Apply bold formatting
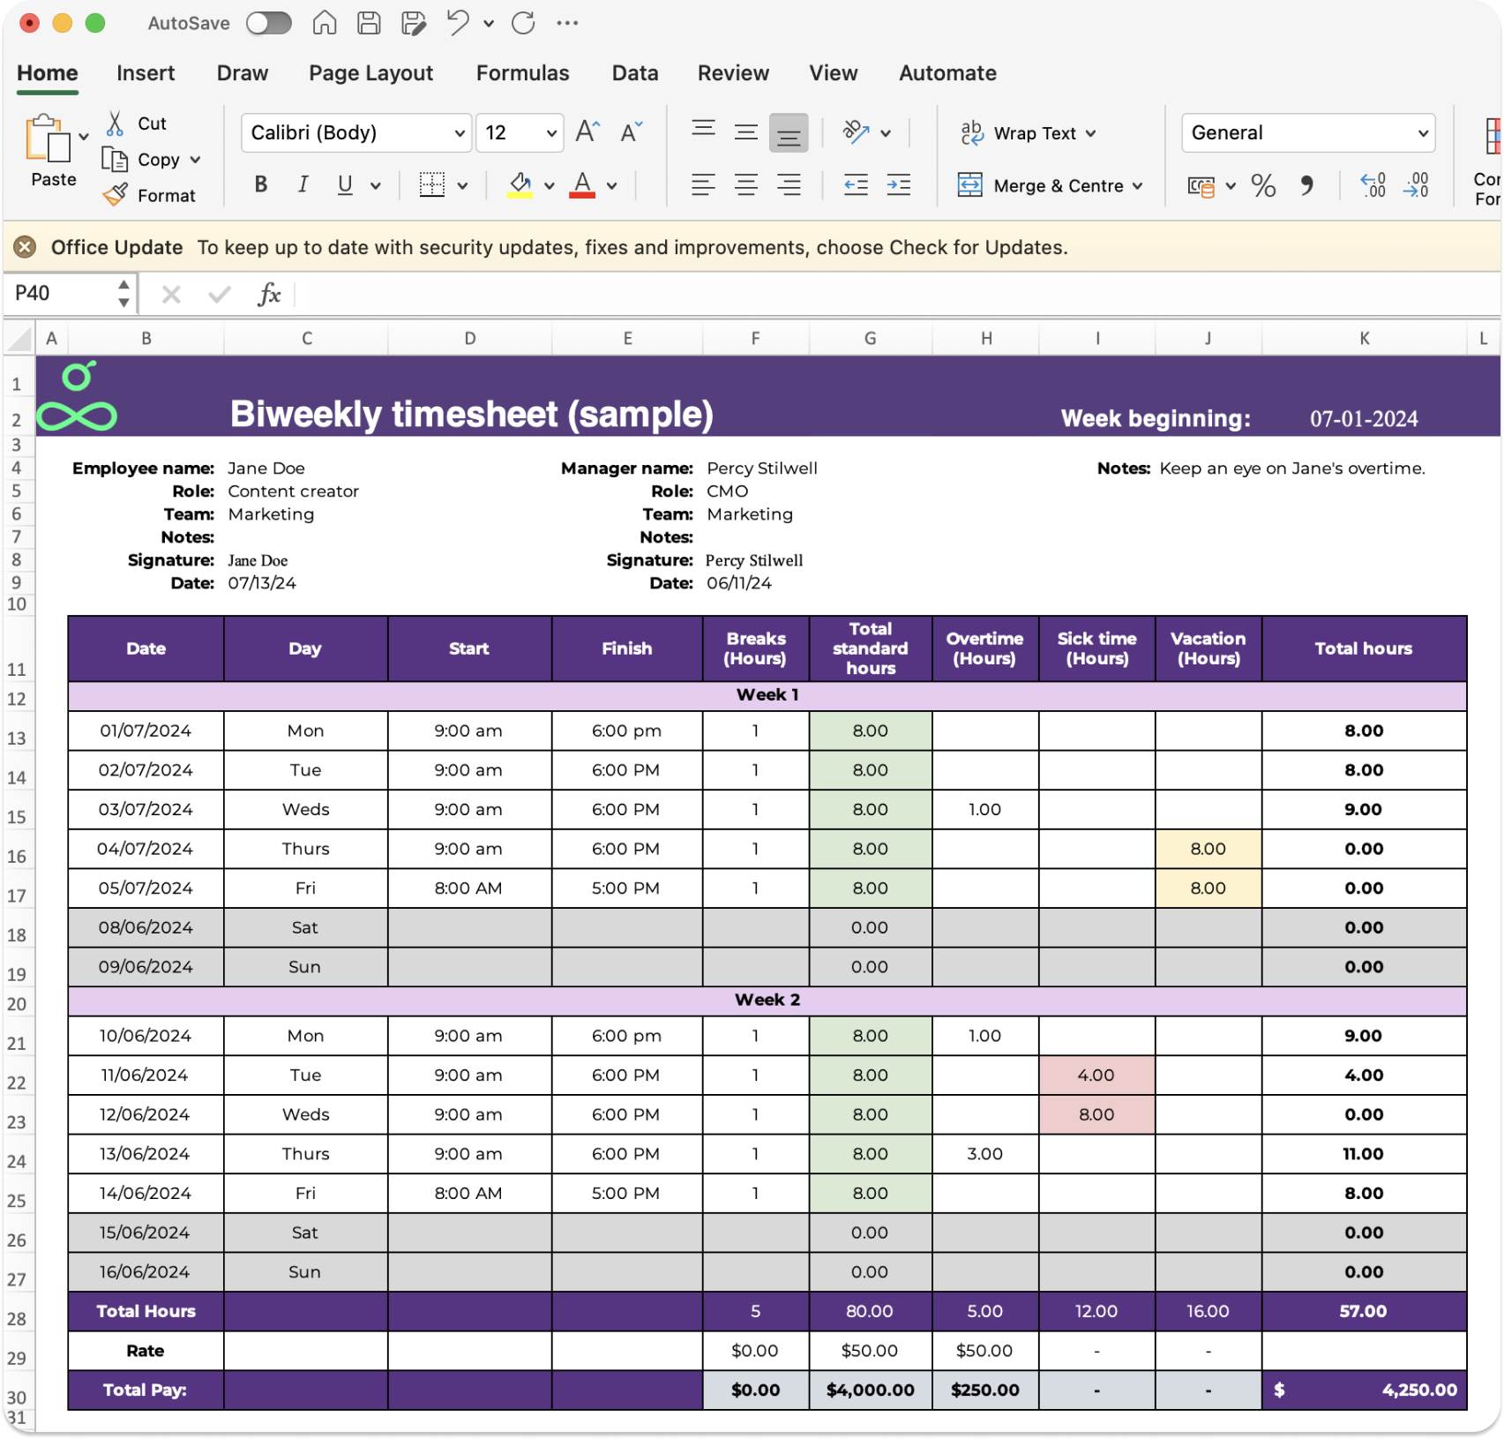This screenshot has height=1439, width=1504. (x=259, y=184)
